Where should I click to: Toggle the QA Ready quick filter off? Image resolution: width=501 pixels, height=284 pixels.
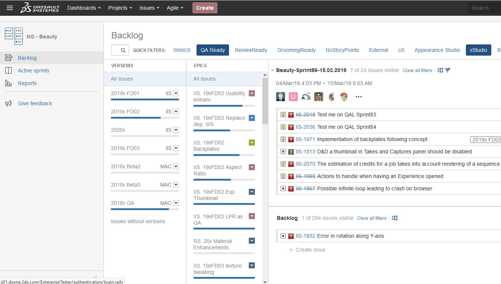click(212, 50)
